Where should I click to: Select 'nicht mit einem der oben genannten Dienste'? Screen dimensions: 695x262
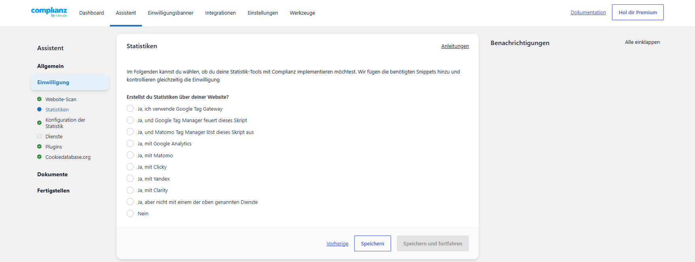tap(130, 202)
